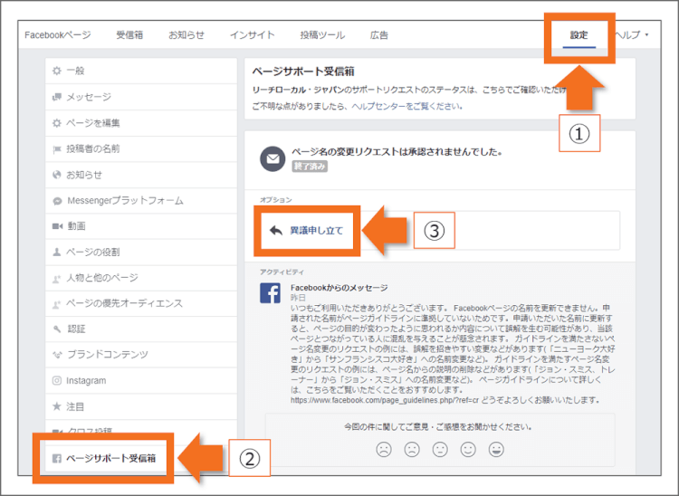Open the ヘルプ dropdown menu
The height and width of the screenshot is (496, 679).
coord(633,35)
